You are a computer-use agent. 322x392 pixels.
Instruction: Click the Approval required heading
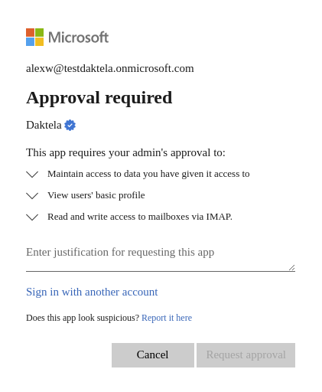(99, 98)
